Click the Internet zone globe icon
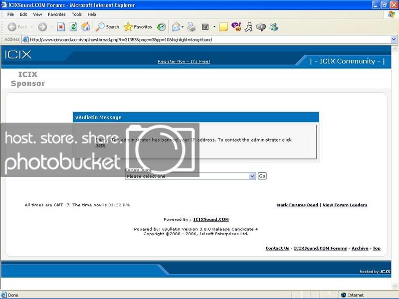Viewport: 399px width, 299px height. tap(343, 295)
